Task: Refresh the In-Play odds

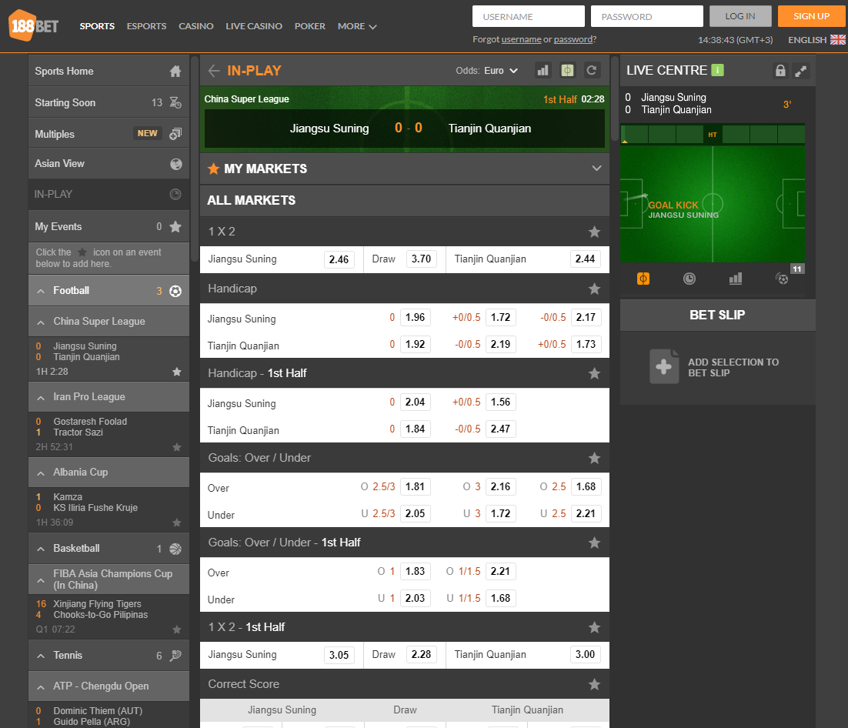Action: [593, 70]
